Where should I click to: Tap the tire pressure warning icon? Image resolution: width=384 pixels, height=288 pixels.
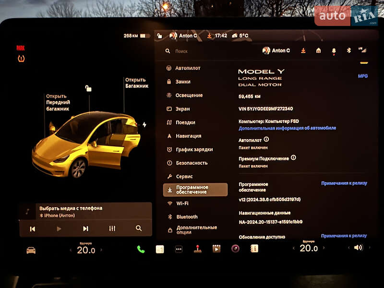21,59
